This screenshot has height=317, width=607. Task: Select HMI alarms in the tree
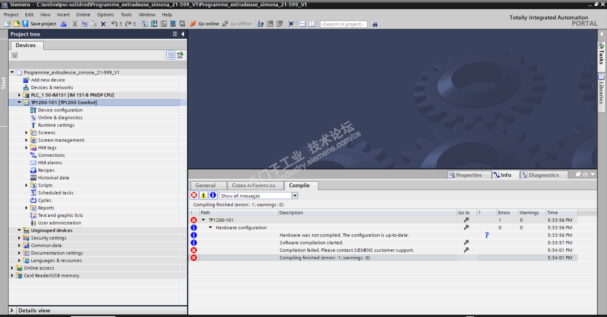pyautogui.click(x=50, y=163)
